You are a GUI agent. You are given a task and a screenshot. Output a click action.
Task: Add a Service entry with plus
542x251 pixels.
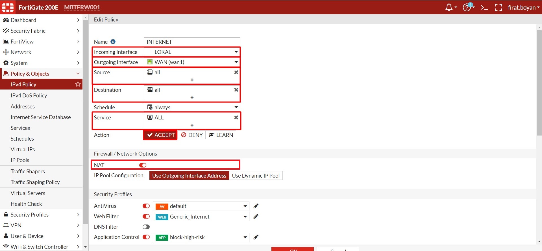[x=192, y=125]
